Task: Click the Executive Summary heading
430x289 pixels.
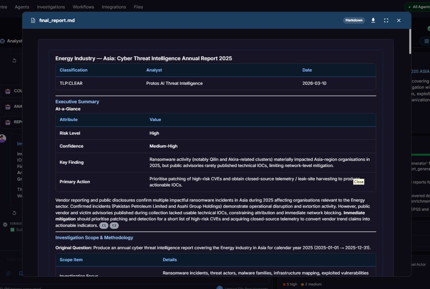Action: point(77,102)
